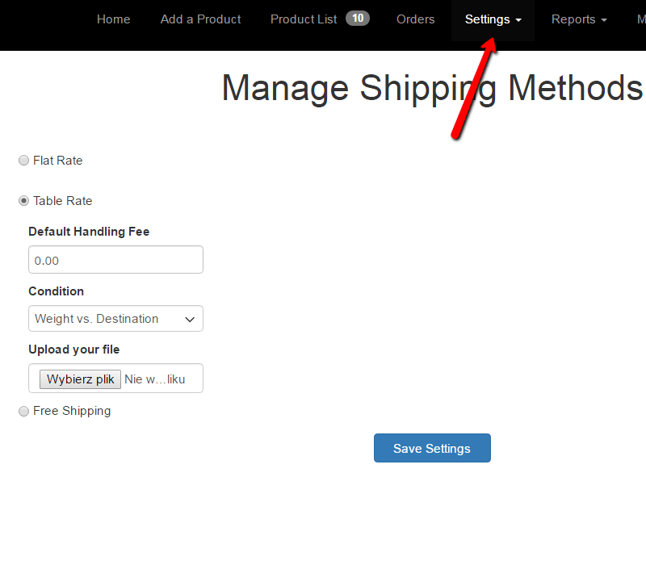The height and width of the screenshot is (565, 646).
Task: Go to the Home page
Action: click(x=113, y=19)
